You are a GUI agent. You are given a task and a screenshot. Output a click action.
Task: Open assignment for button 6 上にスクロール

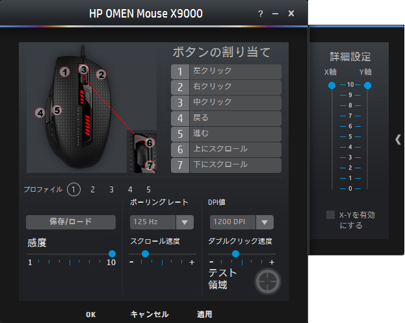(226, 149)
